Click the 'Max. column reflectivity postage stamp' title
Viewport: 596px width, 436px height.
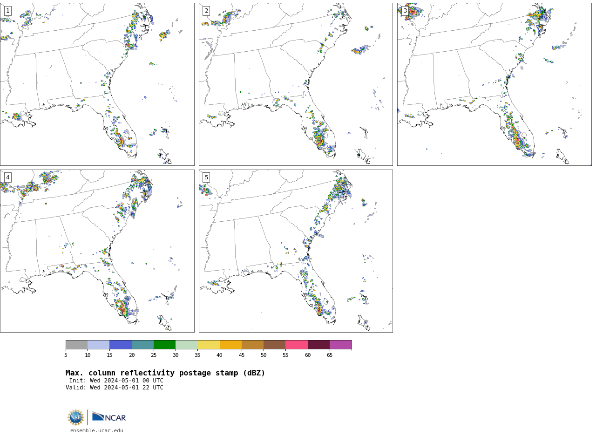tap(165, 373)
